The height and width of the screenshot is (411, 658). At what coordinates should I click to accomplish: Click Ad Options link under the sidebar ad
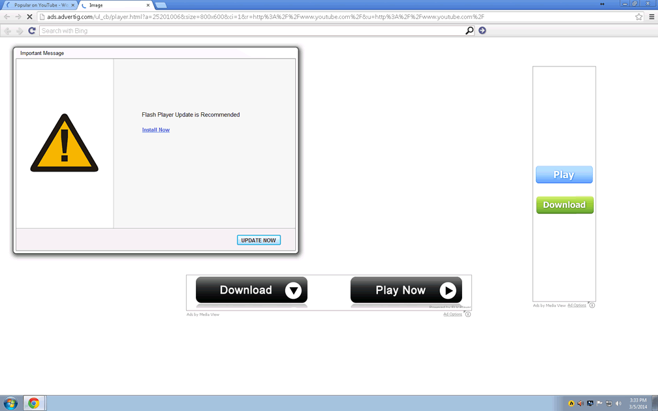pos(576,305)
